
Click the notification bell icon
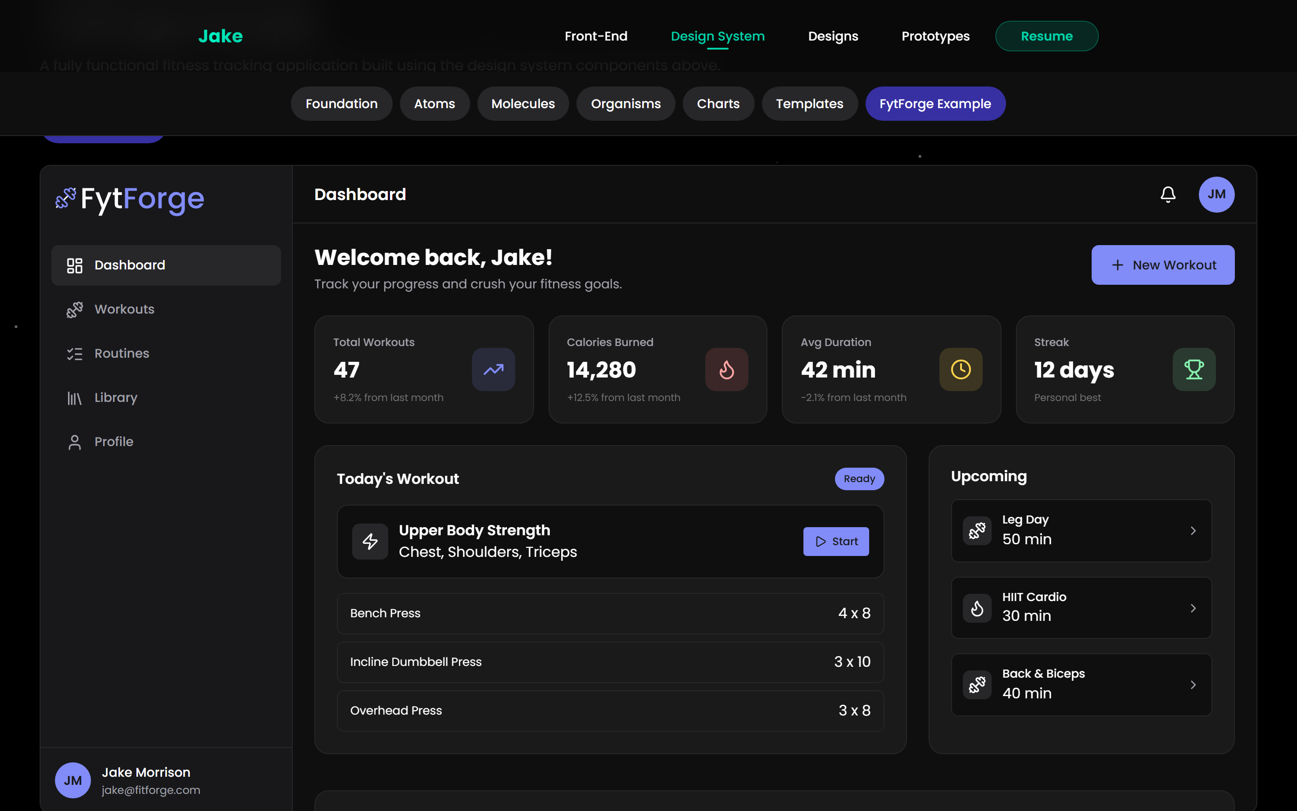[1168, 194]
